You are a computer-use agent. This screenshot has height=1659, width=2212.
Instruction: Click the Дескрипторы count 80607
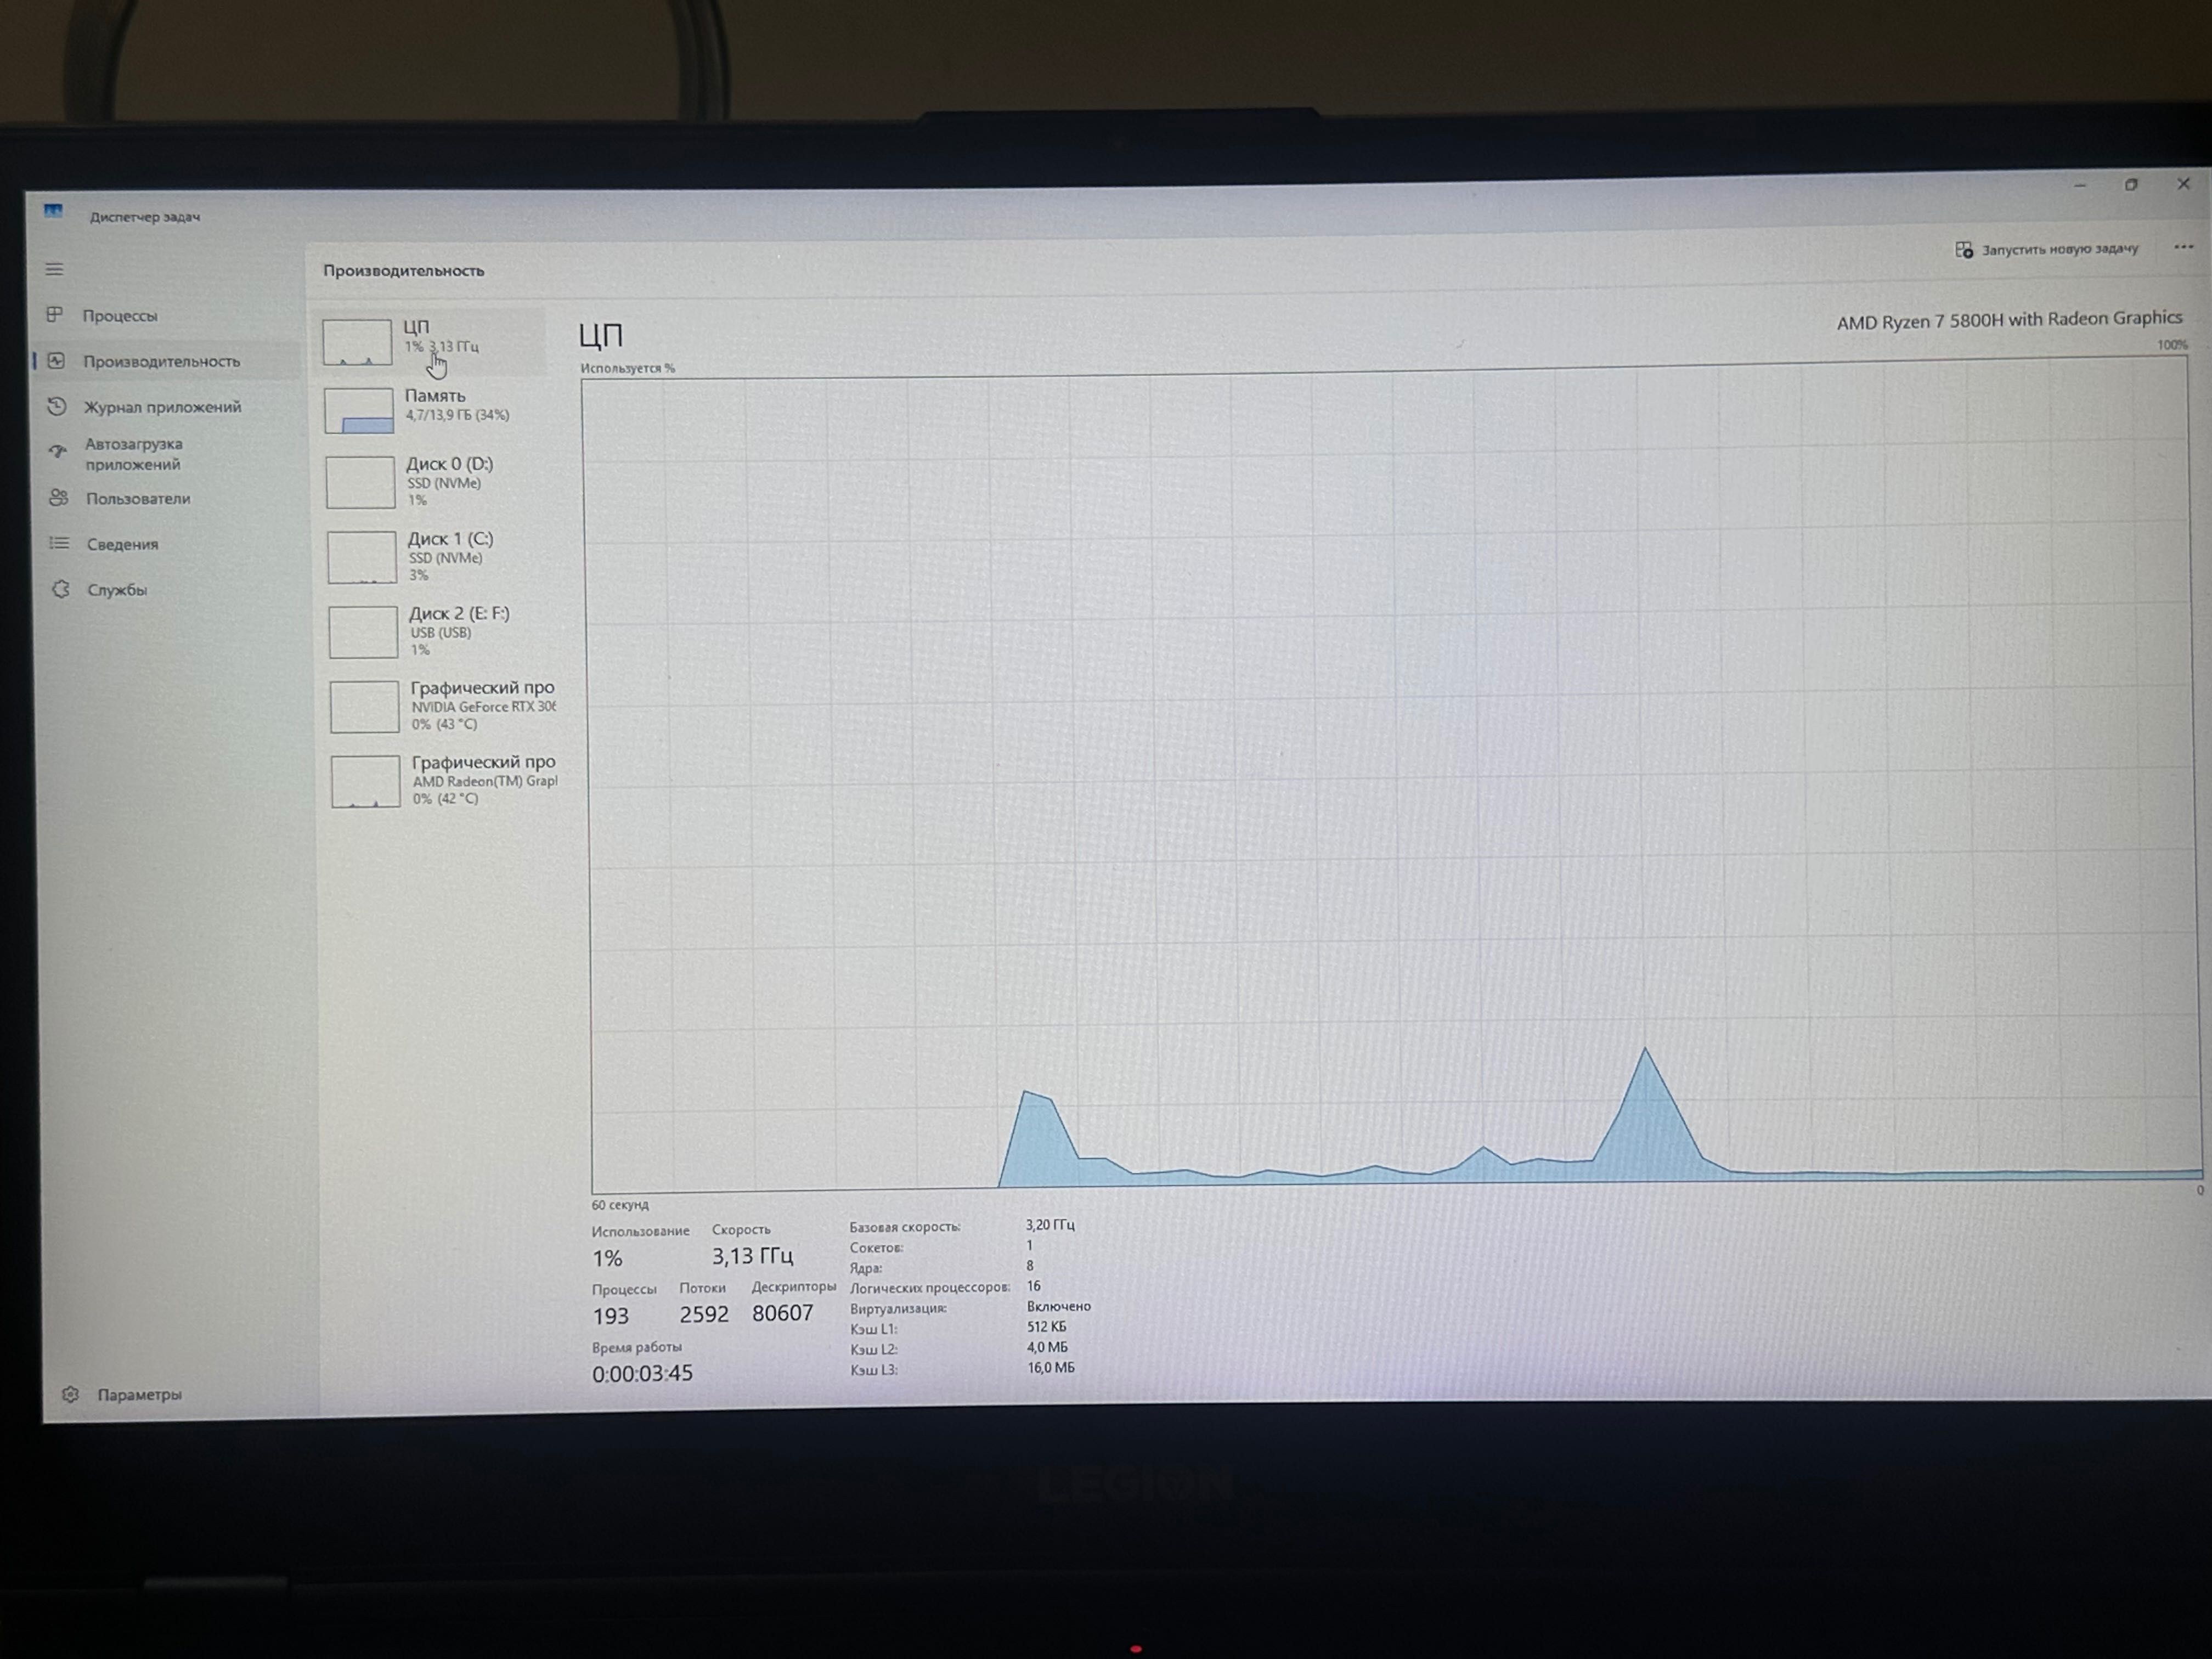(x=783, y=1313)
